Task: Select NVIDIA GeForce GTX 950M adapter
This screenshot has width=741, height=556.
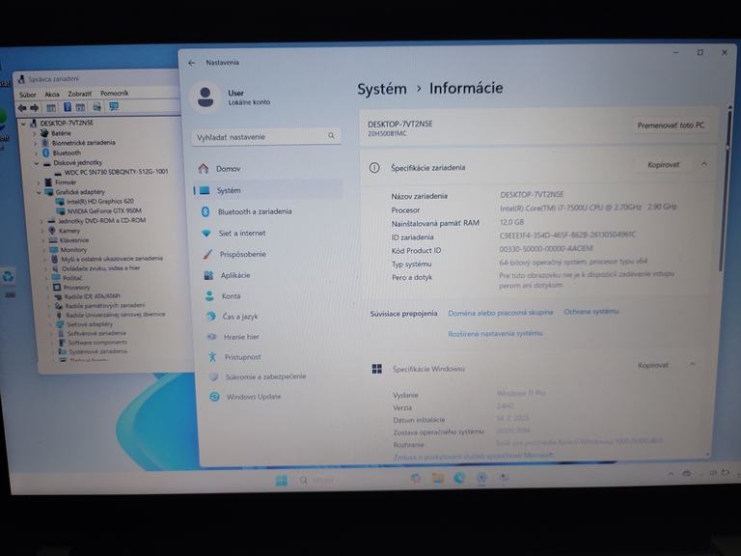Action: tap(103, 211)
